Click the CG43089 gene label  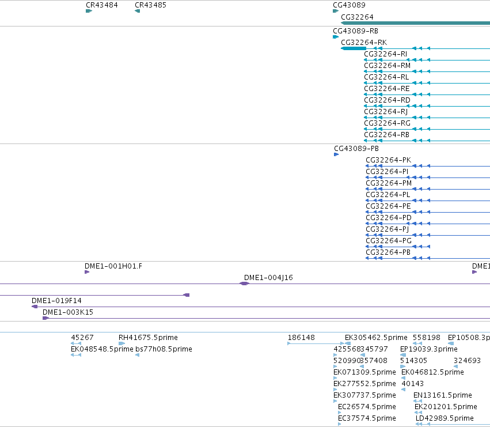349,5
